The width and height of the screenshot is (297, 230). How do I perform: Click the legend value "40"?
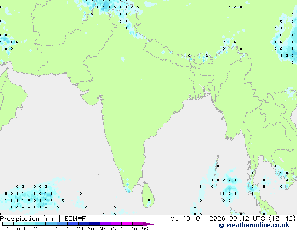123,228
